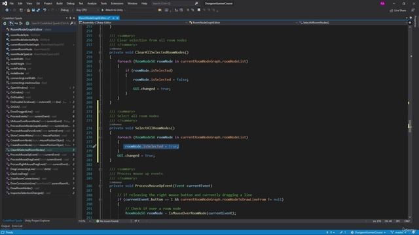Toggle the CodeMaid Spade auto-hide pin

coord(70,18)
